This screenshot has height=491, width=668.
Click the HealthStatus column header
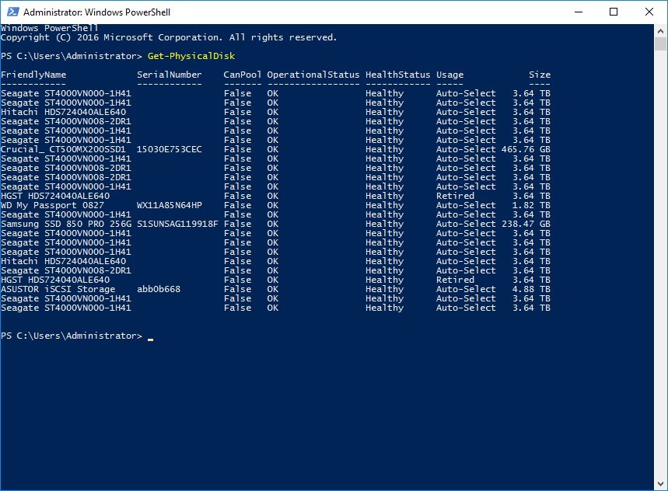397,75
